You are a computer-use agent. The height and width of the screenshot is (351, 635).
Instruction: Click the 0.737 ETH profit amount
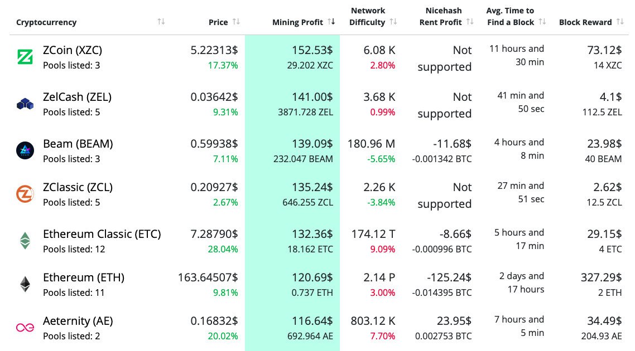point(312,292)
